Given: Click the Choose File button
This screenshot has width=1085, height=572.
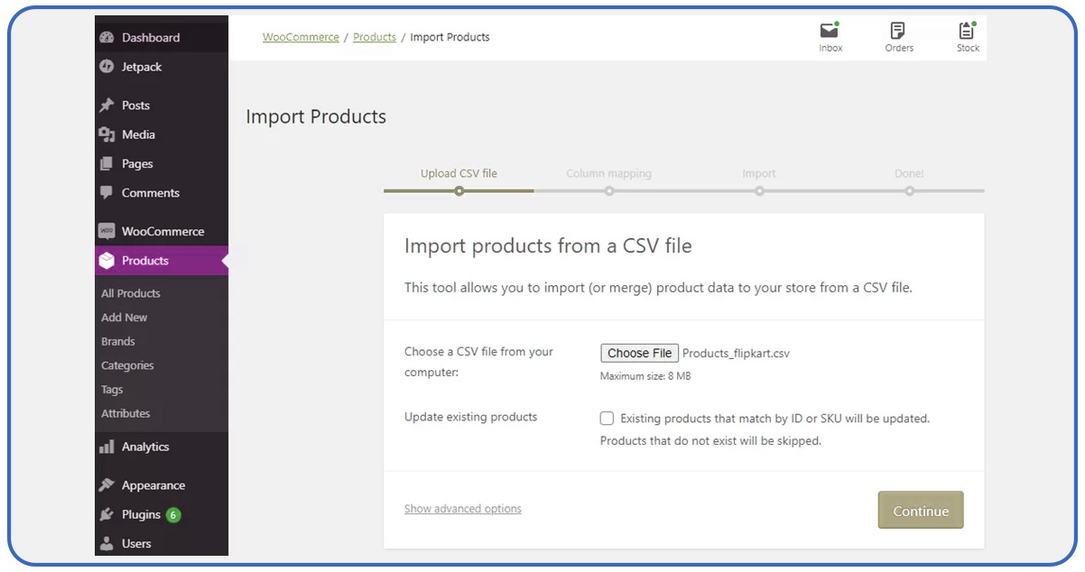Looking at the screenshot, I should (x=639, y=353).
